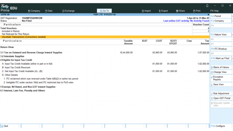This screenshot has width=233, height=131.
Task: Select ITC reclaimed under Table 4(B)(2) row
Action: click(105, 79)
